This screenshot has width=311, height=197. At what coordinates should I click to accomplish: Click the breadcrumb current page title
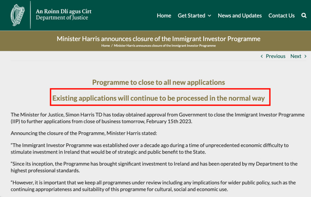point(165,46)
